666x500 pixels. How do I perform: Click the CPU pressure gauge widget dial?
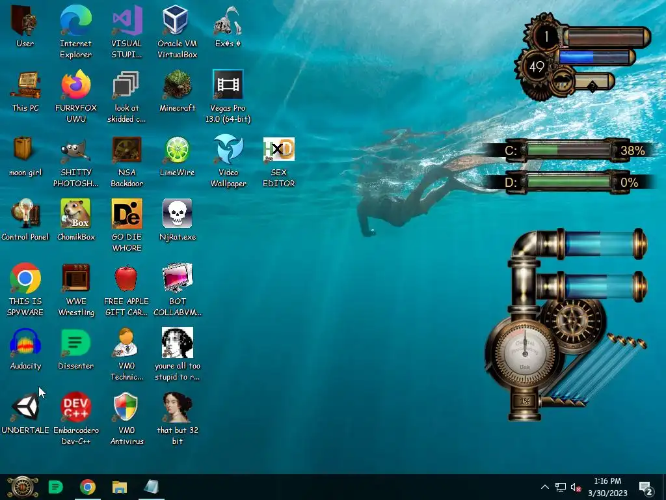[524, 353]
